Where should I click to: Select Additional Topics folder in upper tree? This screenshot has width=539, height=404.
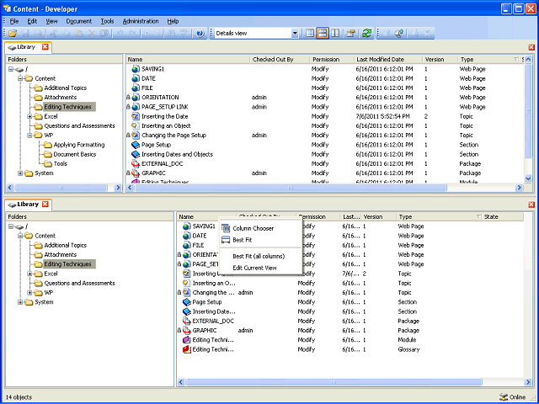point(66,88)
